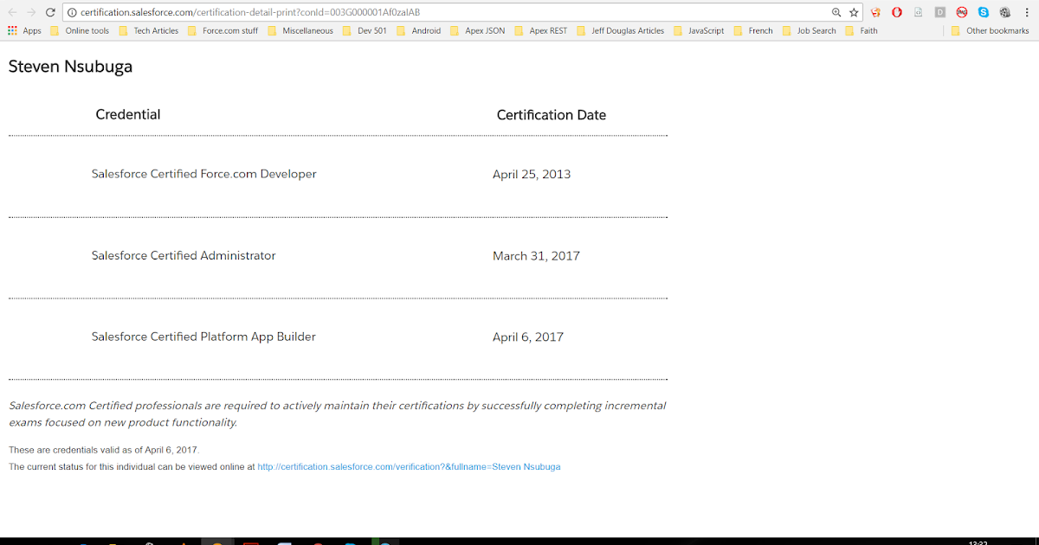The image size is (1039, 545).
Task: Click the italic certification maintenance notice
Action: 338,414
